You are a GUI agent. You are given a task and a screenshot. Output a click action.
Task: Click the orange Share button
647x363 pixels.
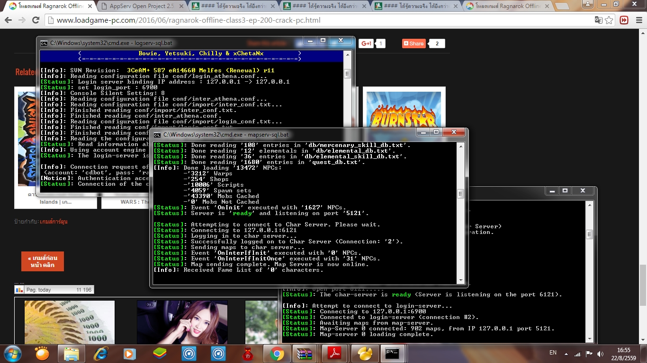pos(414,43)
